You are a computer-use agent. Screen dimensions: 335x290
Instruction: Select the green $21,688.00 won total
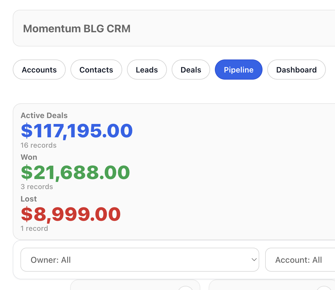[75, 172]
